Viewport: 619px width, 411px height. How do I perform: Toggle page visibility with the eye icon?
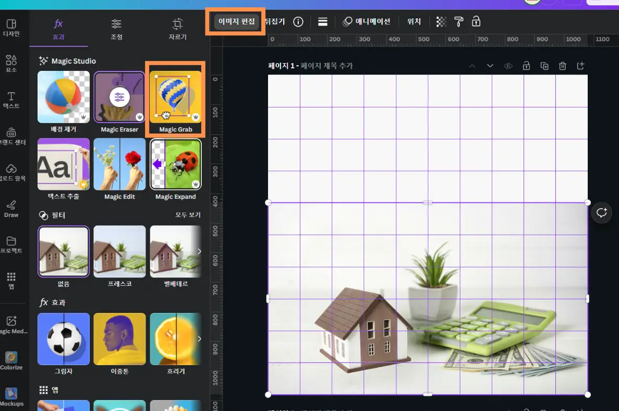point(508,66)
